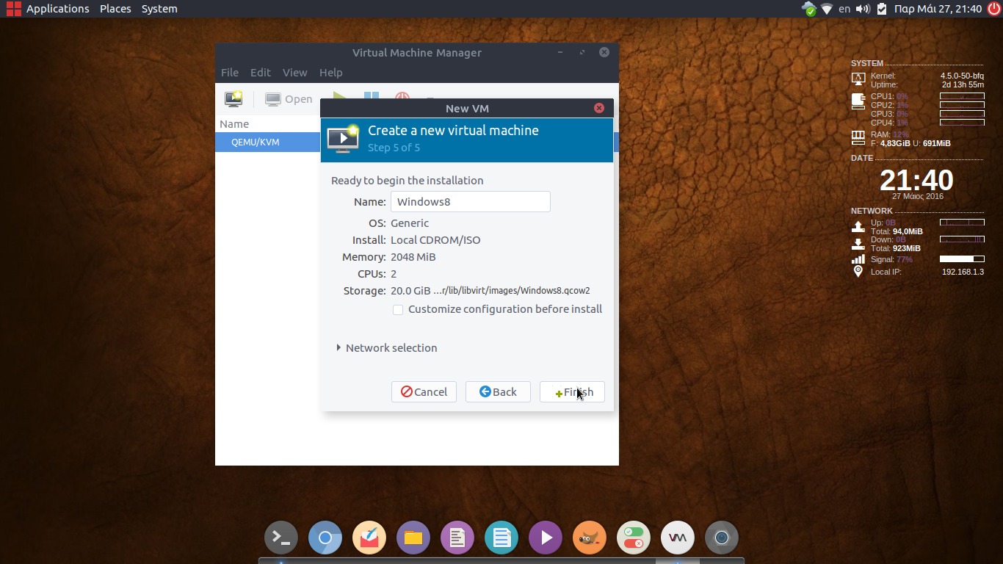Click the Back button
Screen dimensions: 1003x564
498,392
